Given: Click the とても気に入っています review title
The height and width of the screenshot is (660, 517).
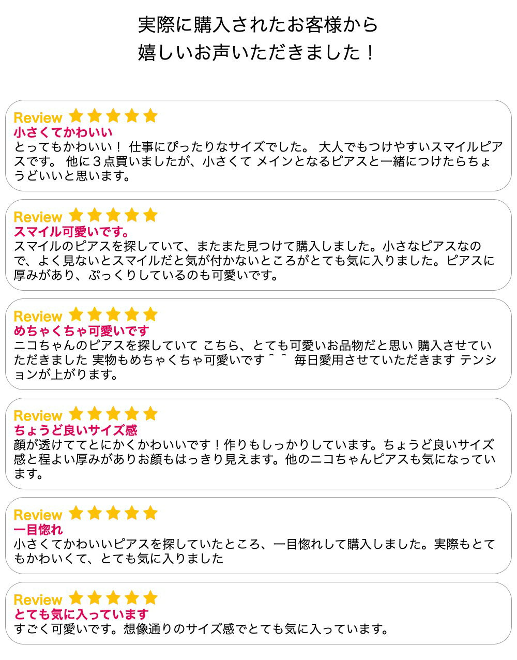Looking at the screenshot, I should click(x=81, y=614).
